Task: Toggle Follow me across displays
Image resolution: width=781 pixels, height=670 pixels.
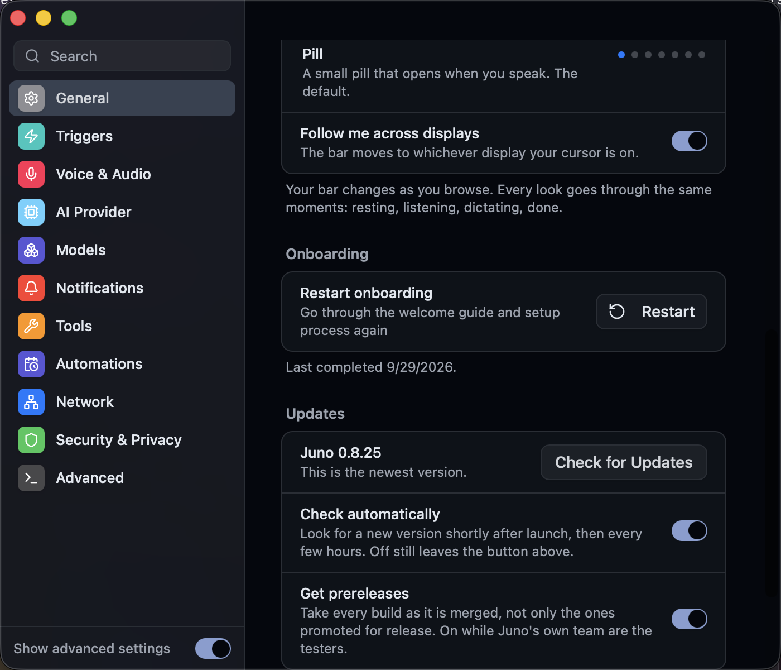Action: [690, 141]
